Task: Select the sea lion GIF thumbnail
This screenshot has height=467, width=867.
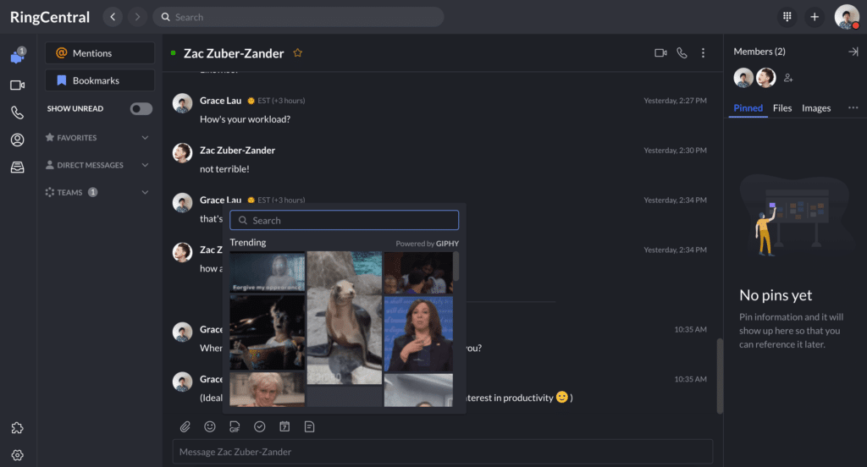Action: [x=344, y=318]
